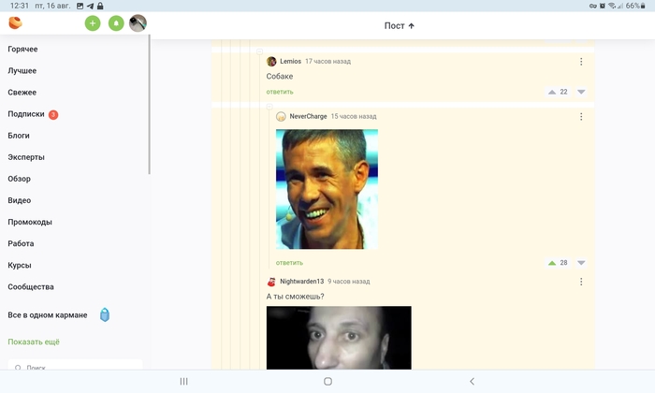Open options menu for Nightwarden13 comment
The height and width of the screenshot is (393, 655).
click(581, 282)
